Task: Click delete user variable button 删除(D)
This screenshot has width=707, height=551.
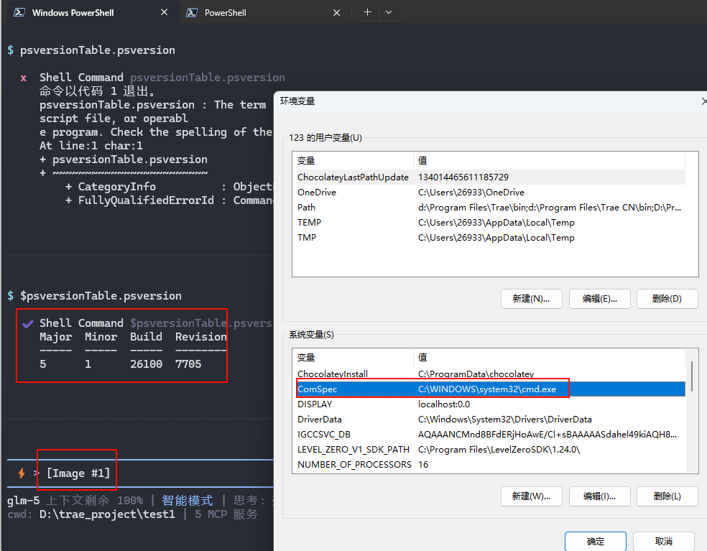Action: click(x=667, y=299)
